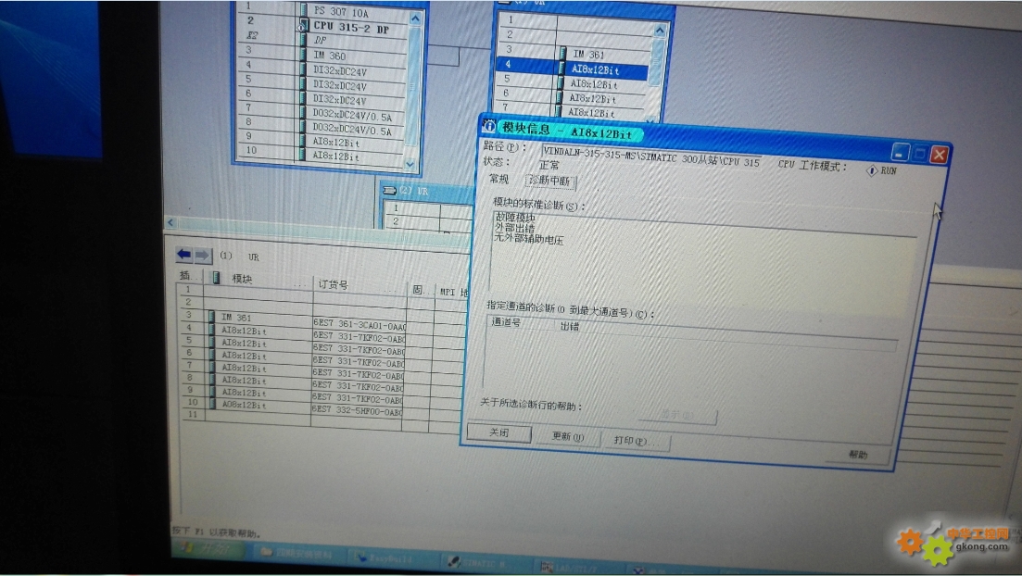
Task: Click the 路径 path field in module information
Action: pos(651,157)
